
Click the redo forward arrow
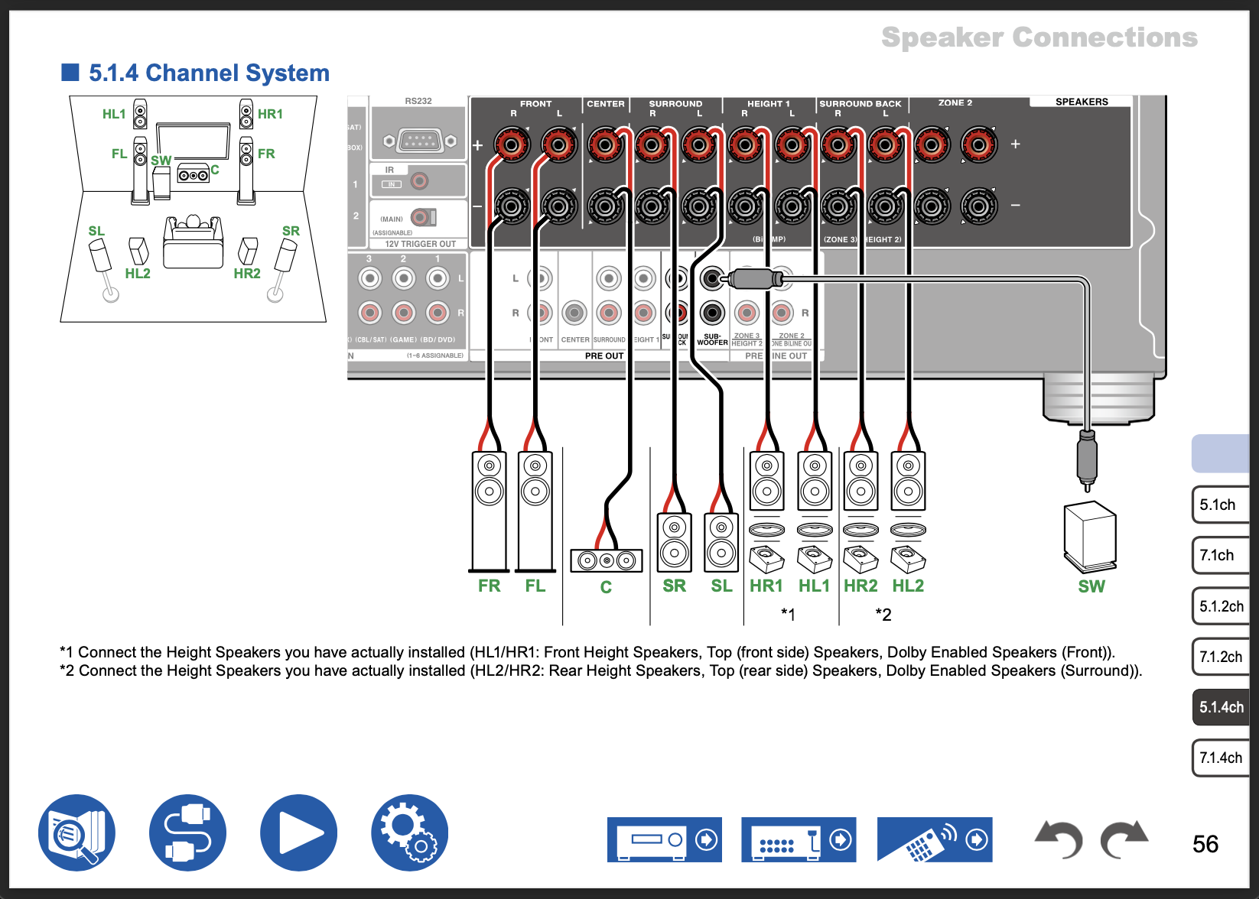click(x=1124, y=839)
